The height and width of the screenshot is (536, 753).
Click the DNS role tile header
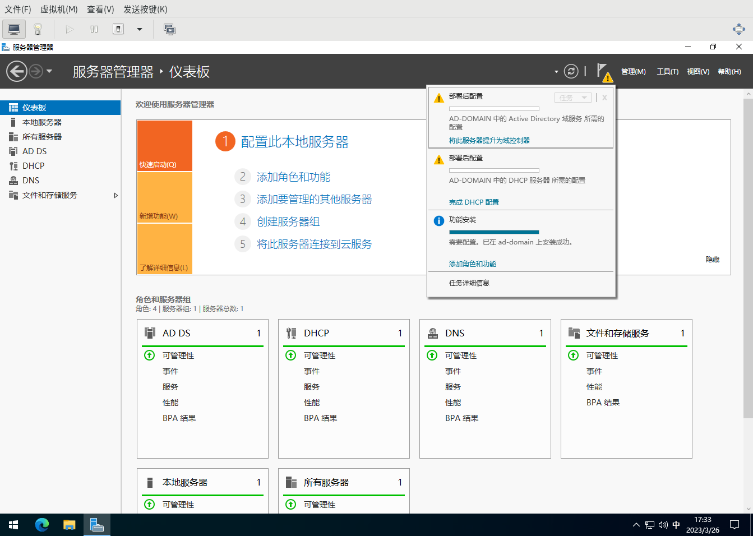(485, 333)
